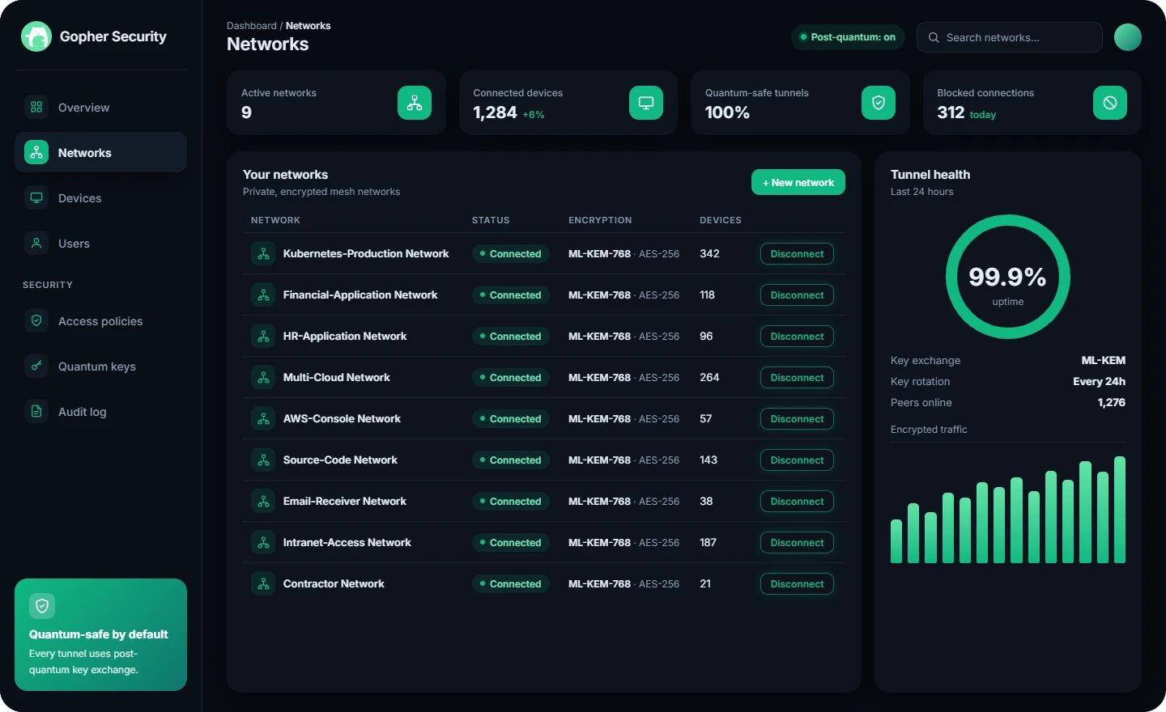The height and width of the screenshot is (712, 1166).
Task: Click the Quantum-safe by default shield icon
Action: coord(42,606)
